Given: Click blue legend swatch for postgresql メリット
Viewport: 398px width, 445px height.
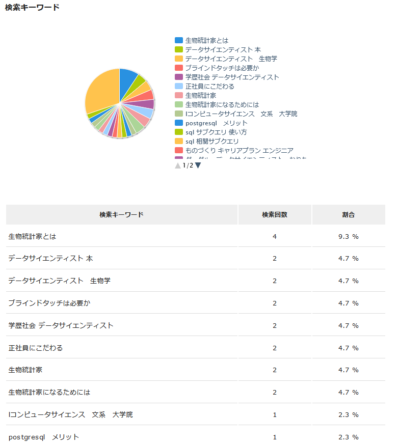Looking at the screenshot, I should pyautogui.click(x=179, y=123).
